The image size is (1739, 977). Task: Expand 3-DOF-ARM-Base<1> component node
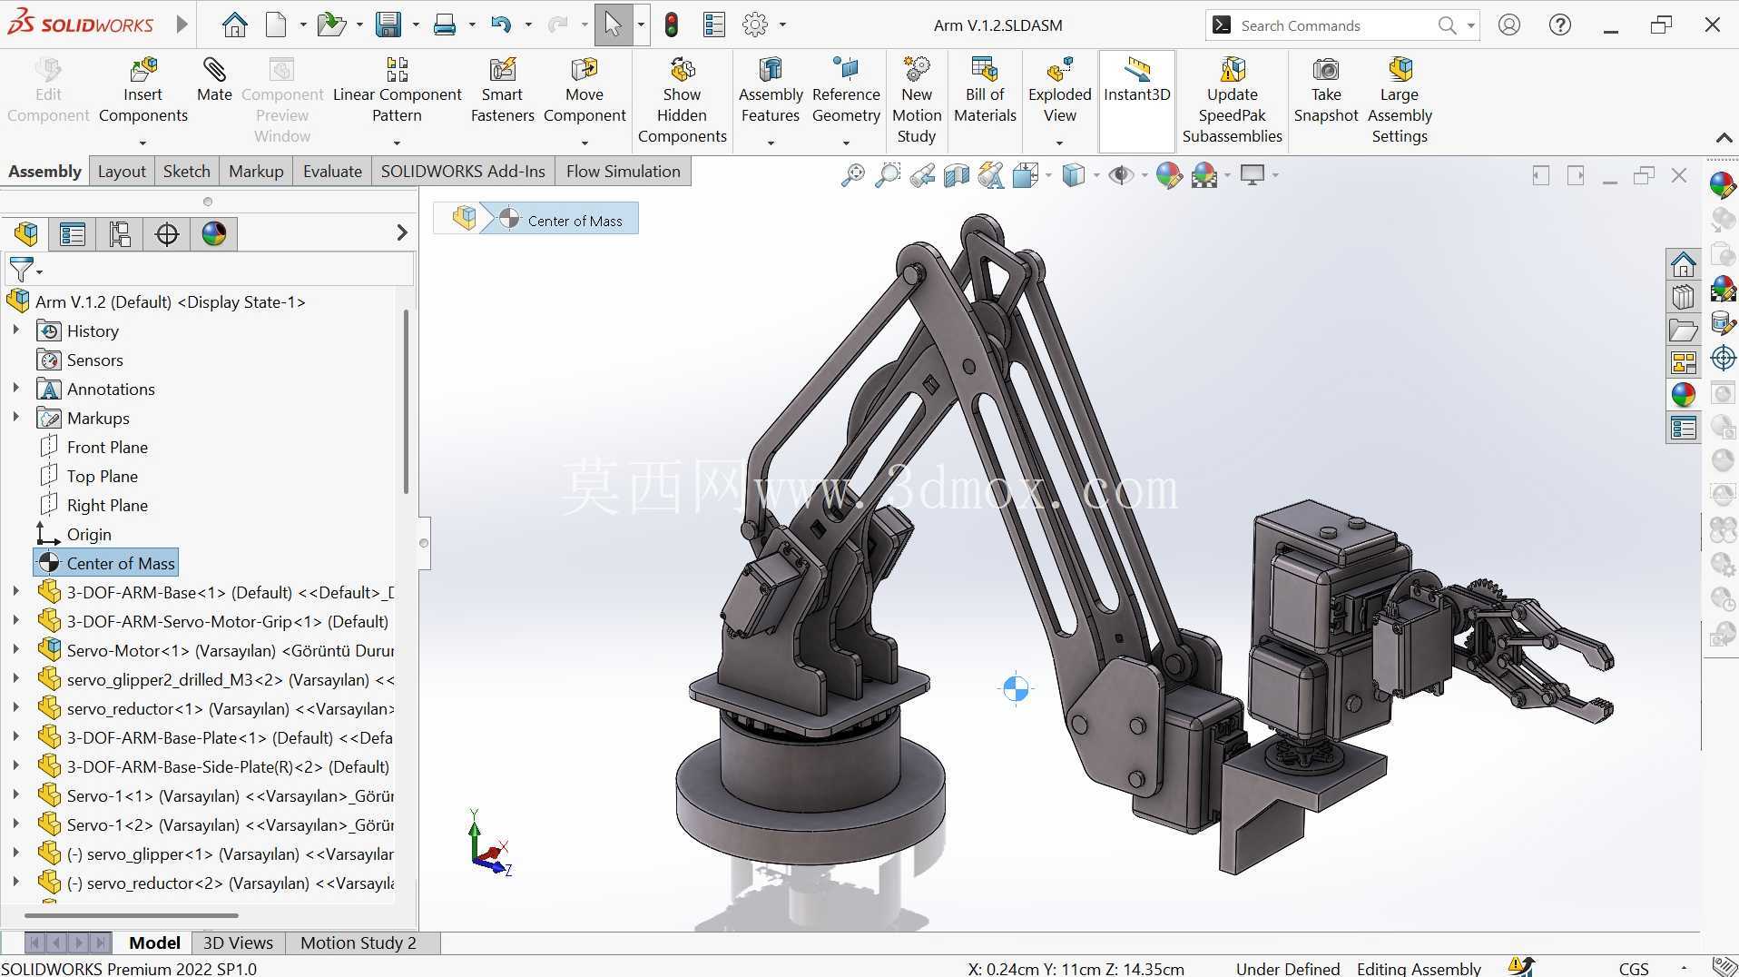click(x=15, y=592)
